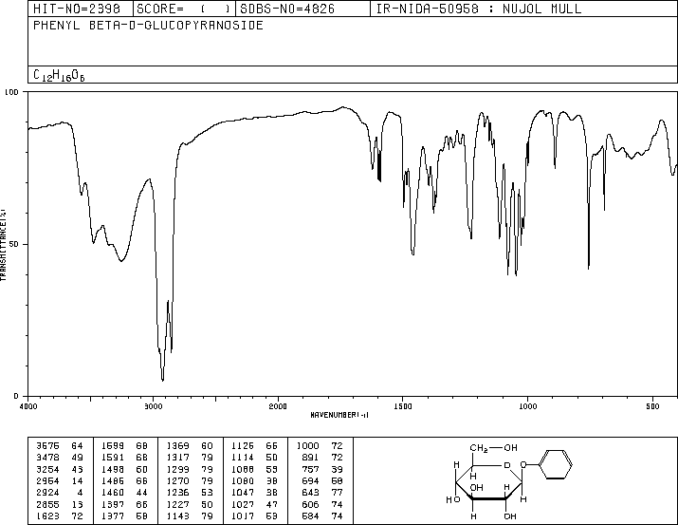Click the WAVENUMBER axis title
This screenshot has width=678, height=525.
point(339,415)
